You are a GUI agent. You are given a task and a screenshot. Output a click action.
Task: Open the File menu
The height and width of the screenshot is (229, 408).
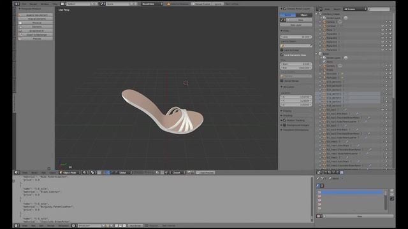(24, 4)
